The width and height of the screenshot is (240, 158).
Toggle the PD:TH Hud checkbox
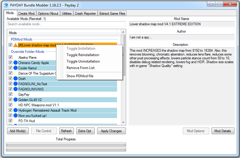point(10,121)
